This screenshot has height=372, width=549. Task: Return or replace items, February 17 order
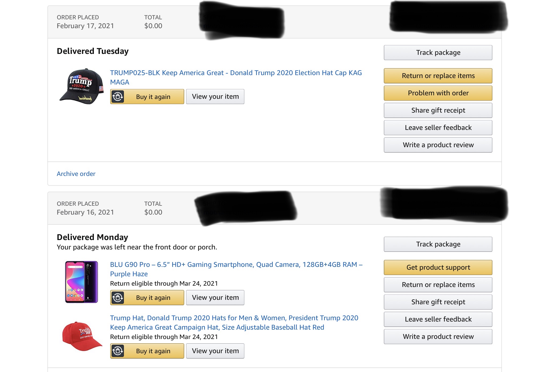[x=438, y=76]
